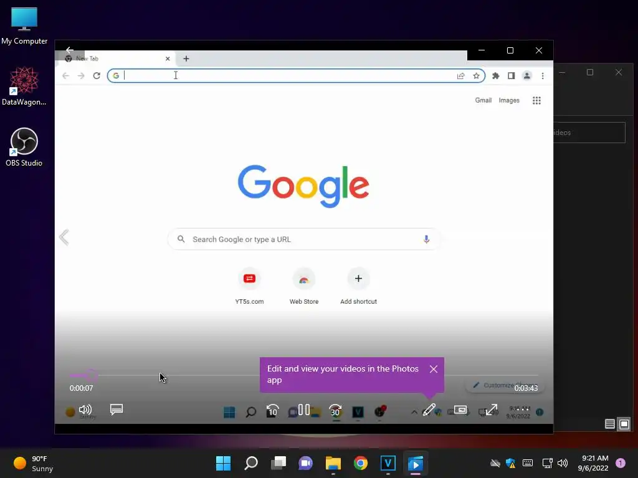Switch background Explorer window to details view
Screen dimensions: 638x478
609,424
